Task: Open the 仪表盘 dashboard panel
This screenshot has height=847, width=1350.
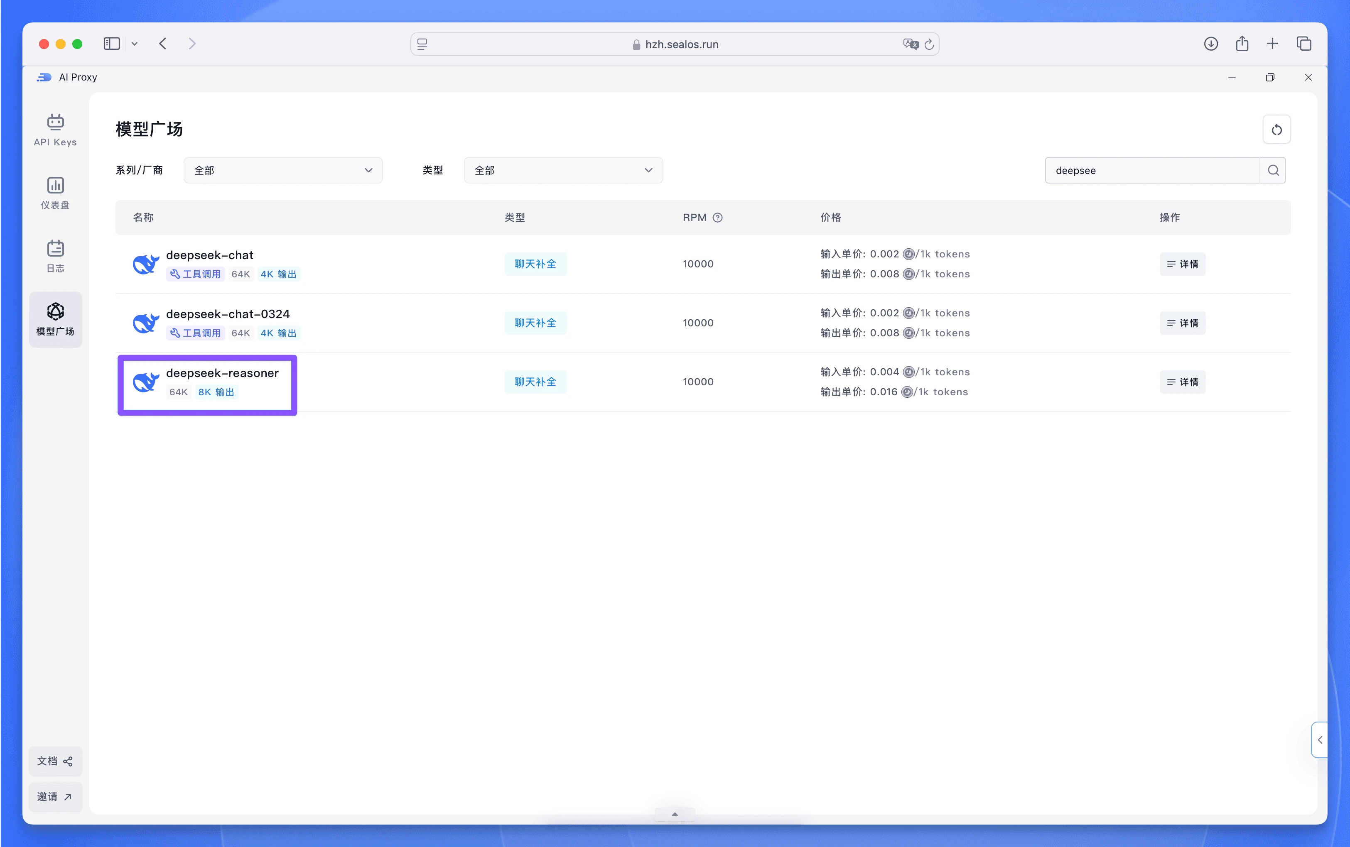Action: tap(56, 192)
